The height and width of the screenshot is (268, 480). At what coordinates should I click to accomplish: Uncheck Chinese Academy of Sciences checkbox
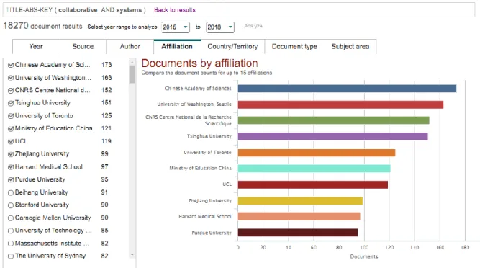click(x=11, y=65)
